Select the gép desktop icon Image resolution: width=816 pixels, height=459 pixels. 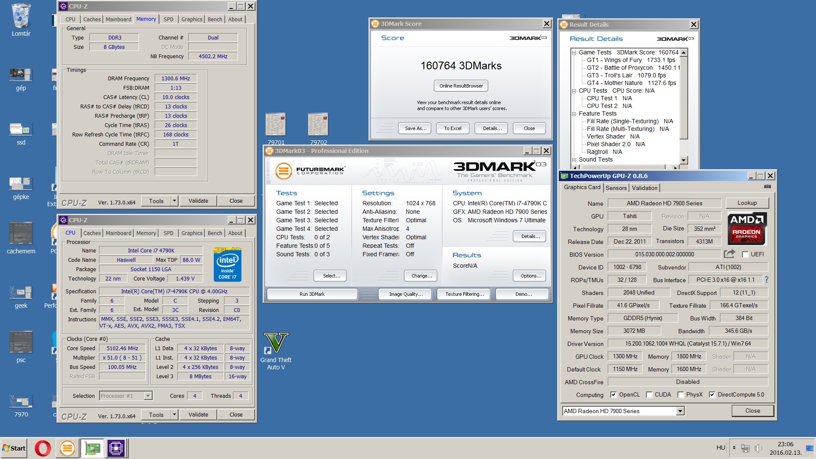point(21,79)
